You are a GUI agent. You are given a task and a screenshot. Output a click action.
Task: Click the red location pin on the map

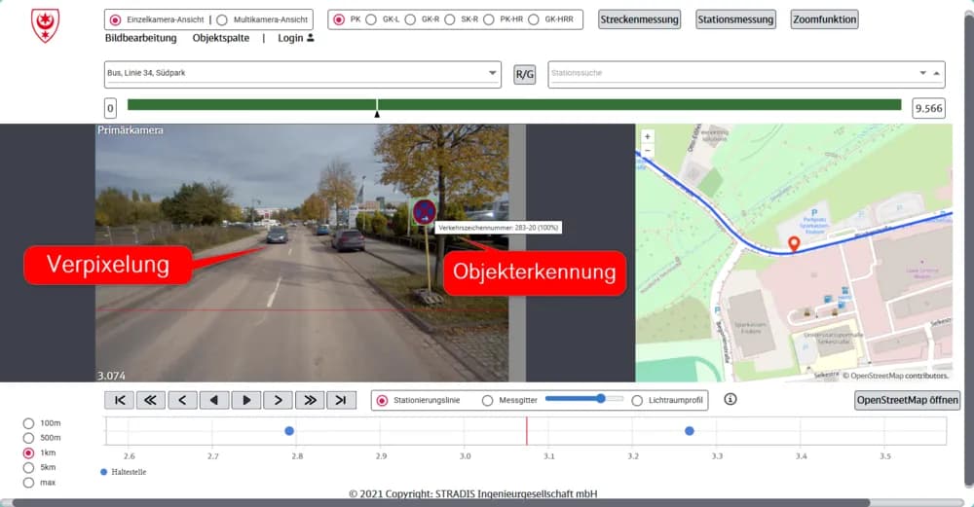[x=794, y=244]
